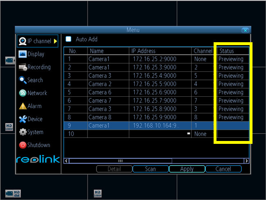Click the IP channel webcam icon
The image size is (266, 200).
click(x=23, y=41)
